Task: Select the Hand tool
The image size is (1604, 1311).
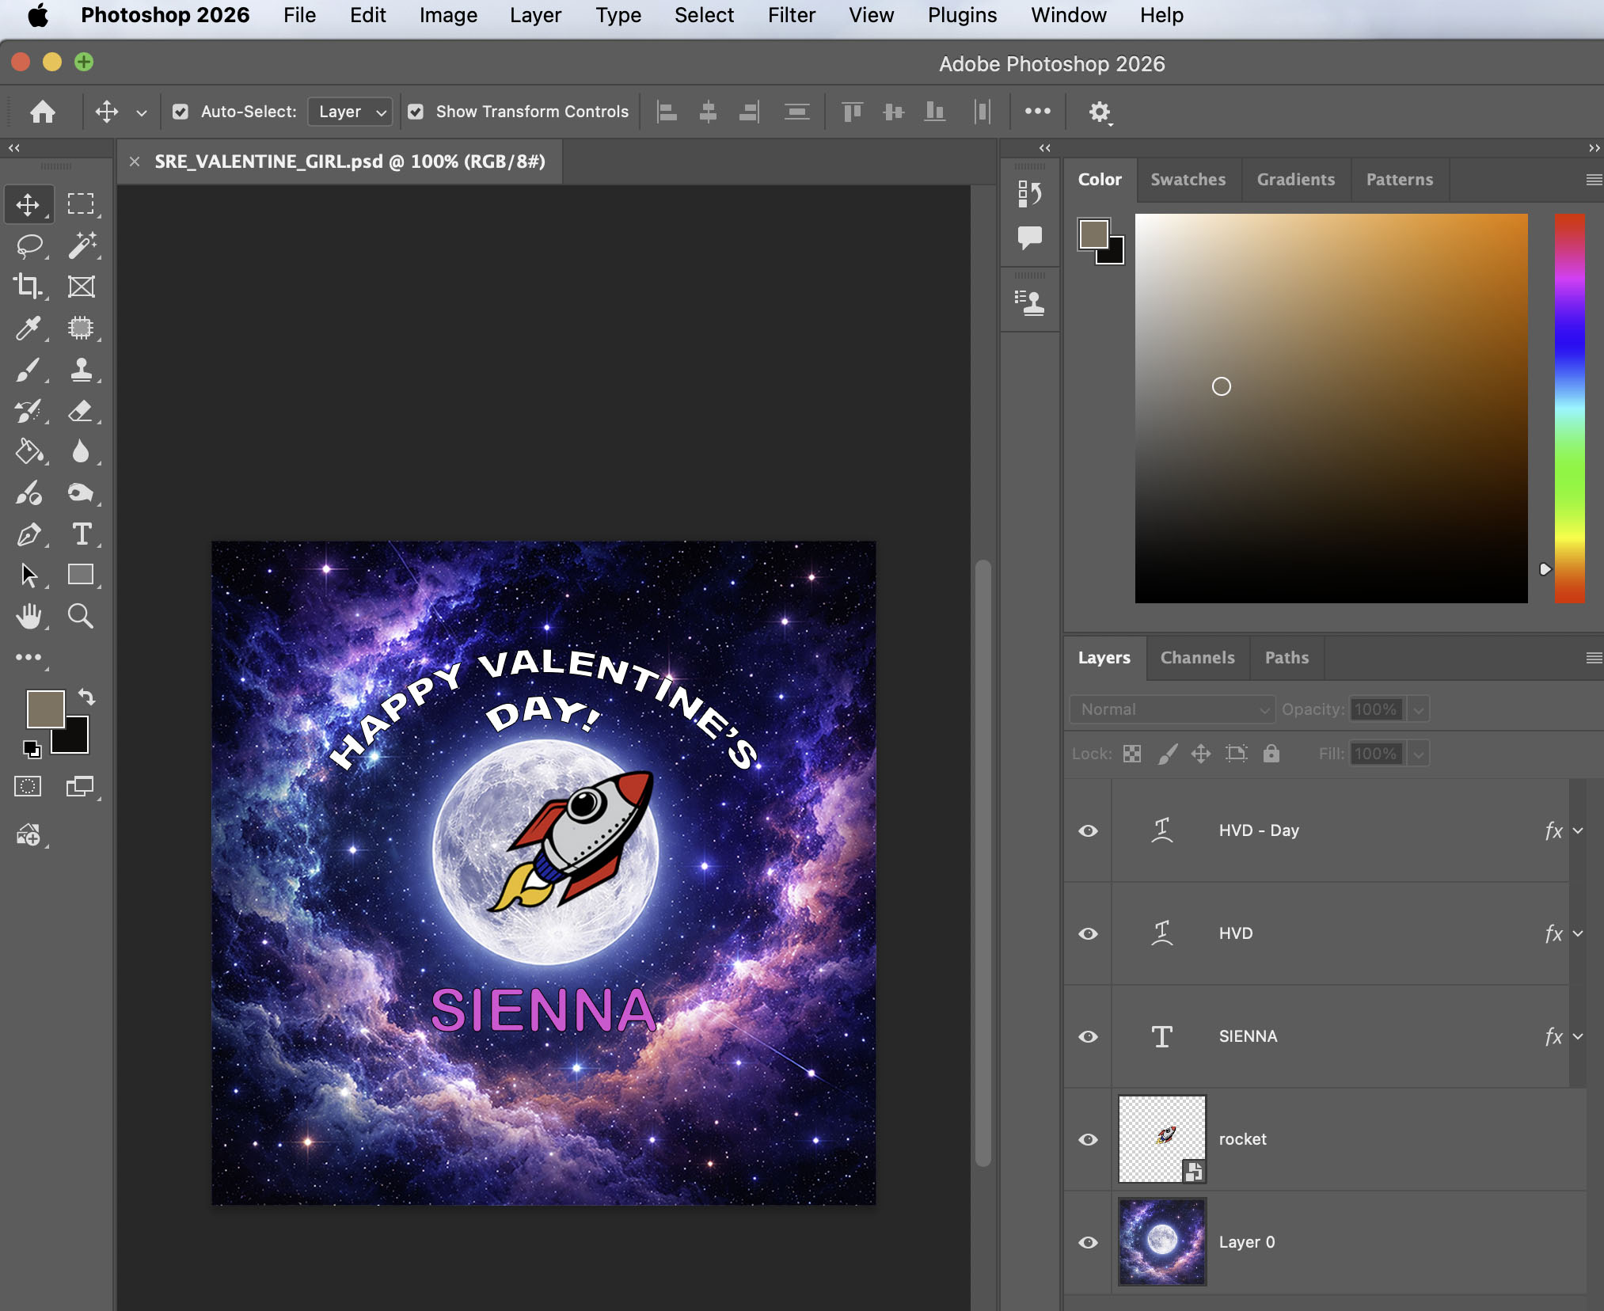Action: pos(29,616)
